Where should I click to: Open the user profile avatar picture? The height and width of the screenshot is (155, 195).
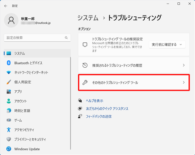point(11,20)
